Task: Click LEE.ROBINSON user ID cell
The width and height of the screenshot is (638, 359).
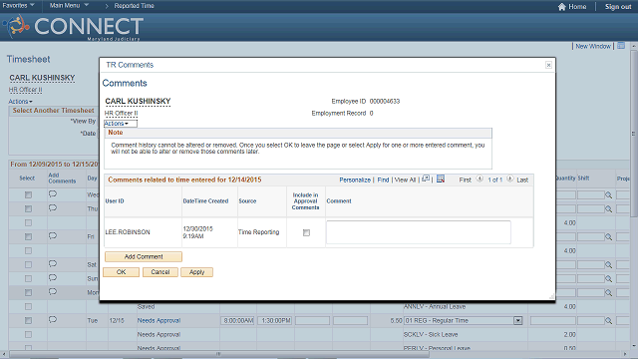Action: [128, 232]
